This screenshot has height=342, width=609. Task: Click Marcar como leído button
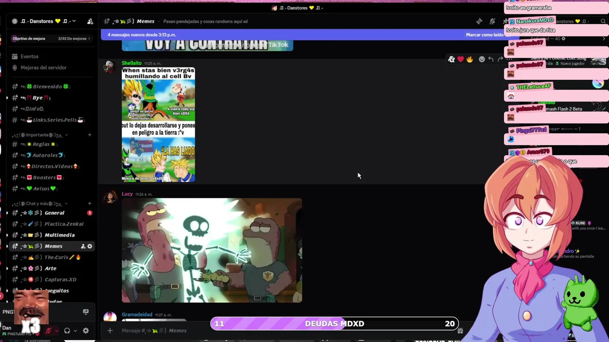click(485, 35)
